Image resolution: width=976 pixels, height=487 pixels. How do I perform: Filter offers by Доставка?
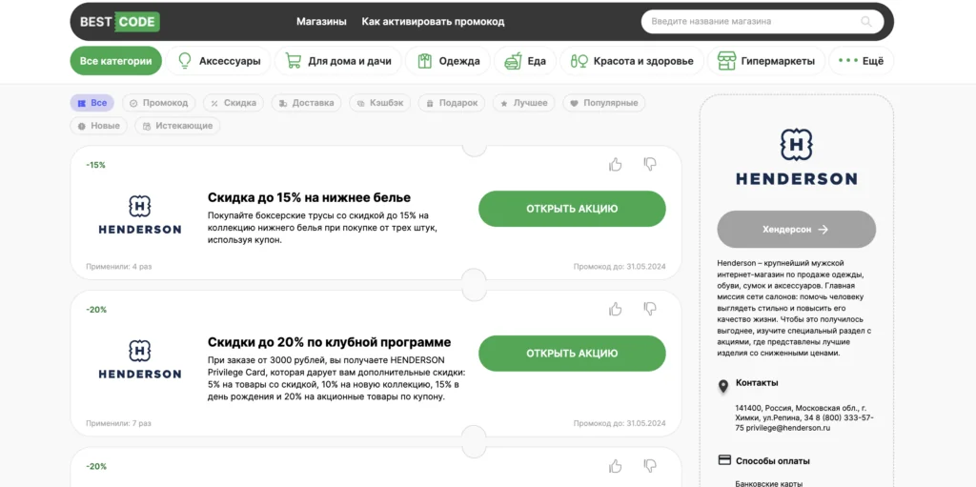[306, 103]
